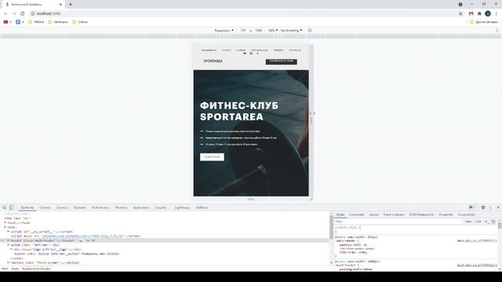
Task: Switch to the Performance tab
Action: [100, 208]
